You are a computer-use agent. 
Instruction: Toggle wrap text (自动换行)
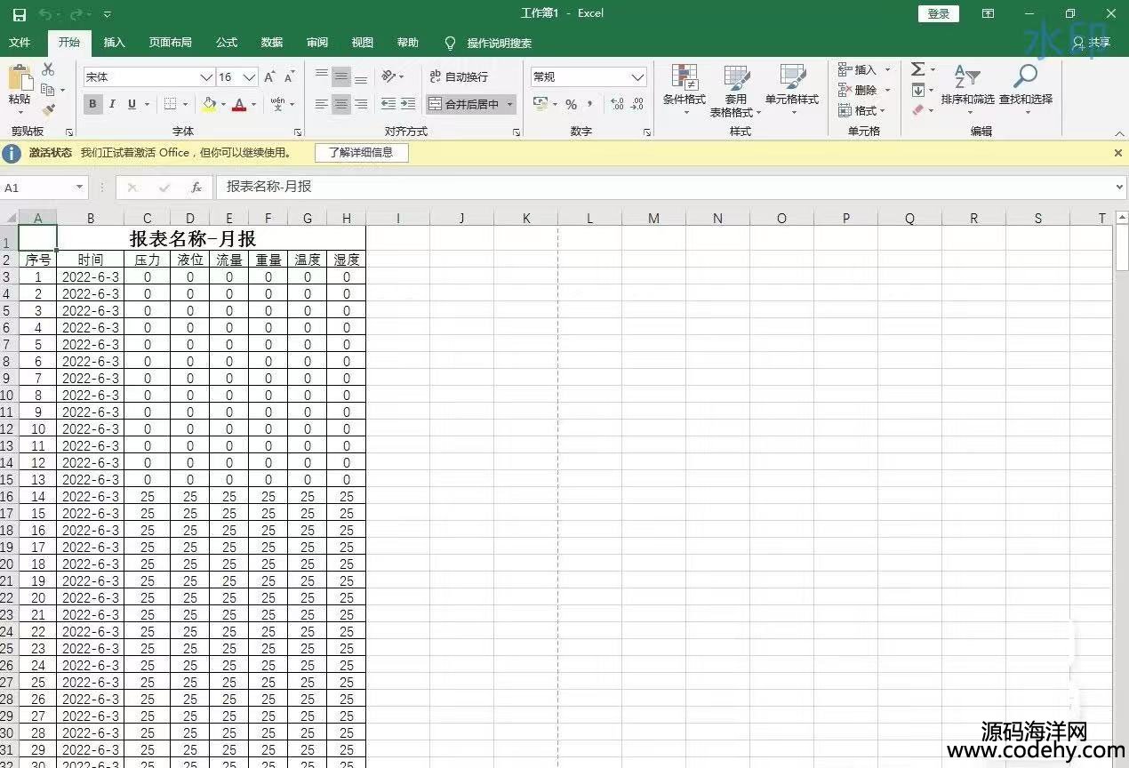pos(459,77)
